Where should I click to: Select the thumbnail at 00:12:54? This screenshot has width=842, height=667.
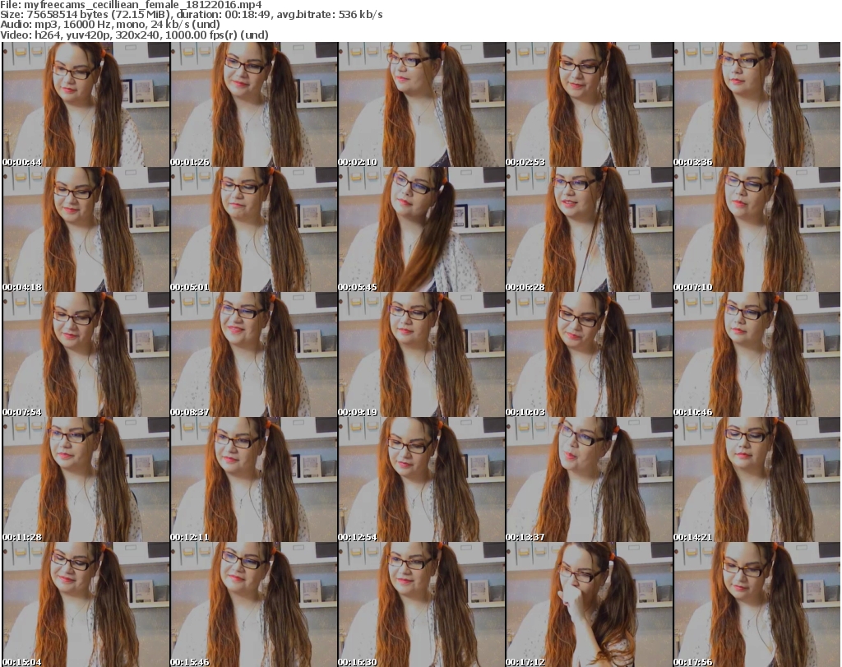click(421, 479)
